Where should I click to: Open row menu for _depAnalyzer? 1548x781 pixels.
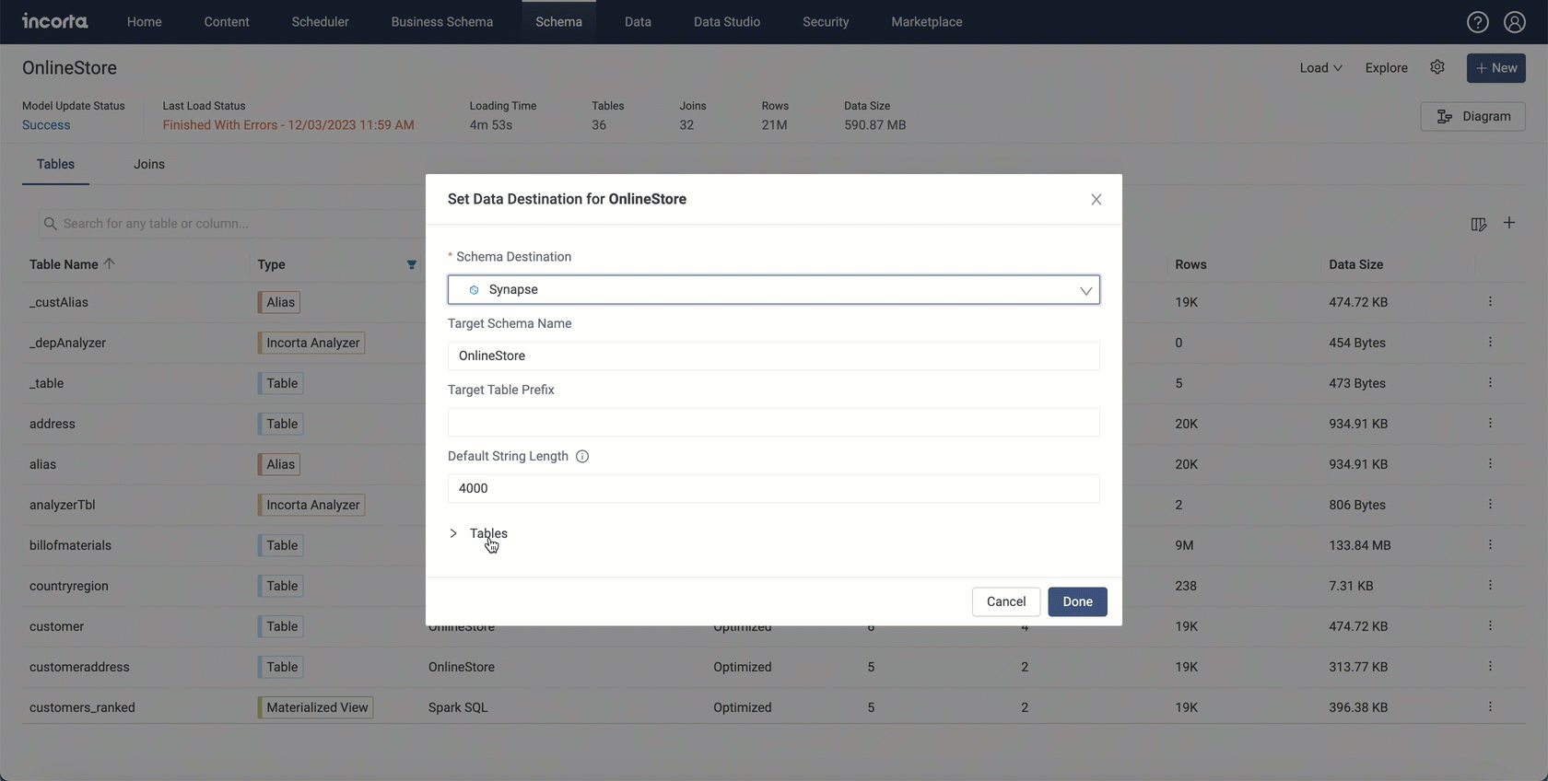(x=1490, y=343)
